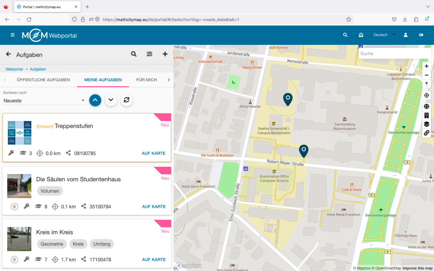The image size is (434, 271).
Task: Sort descending with the down arrow button
Action: pyautogui.click(x=111, y=100)
